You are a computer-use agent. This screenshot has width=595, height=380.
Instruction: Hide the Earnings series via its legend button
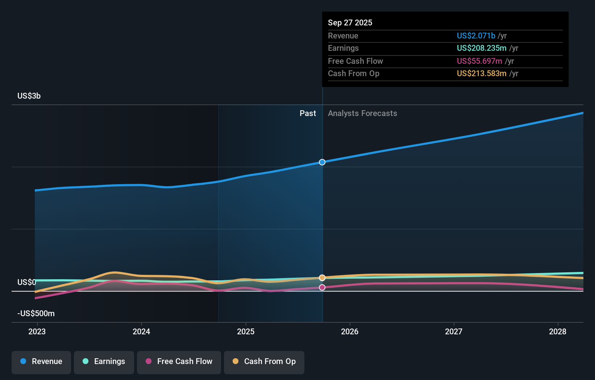pos(104,362)
